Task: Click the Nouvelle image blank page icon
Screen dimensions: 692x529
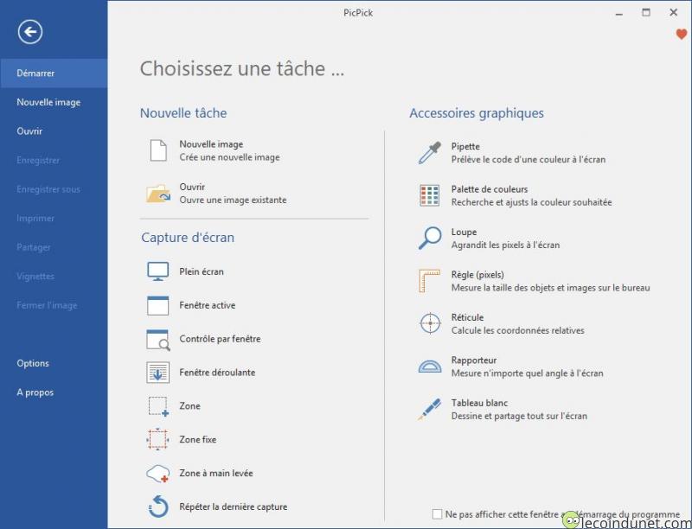Action: 158,150
